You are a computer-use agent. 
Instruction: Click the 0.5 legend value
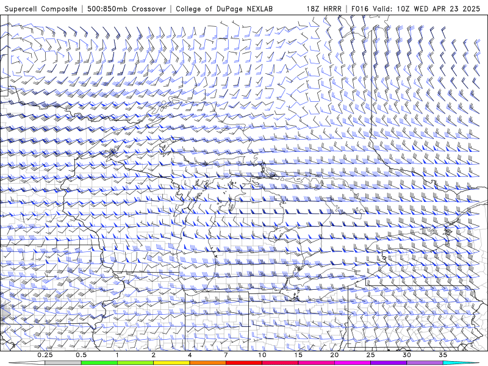tap(81, 355)
